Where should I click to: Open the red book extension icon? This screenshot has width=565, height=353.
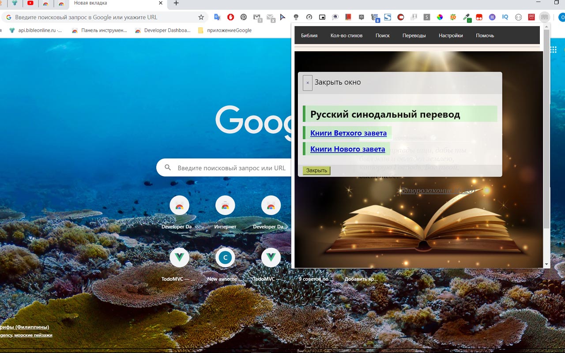pos(348,17)
